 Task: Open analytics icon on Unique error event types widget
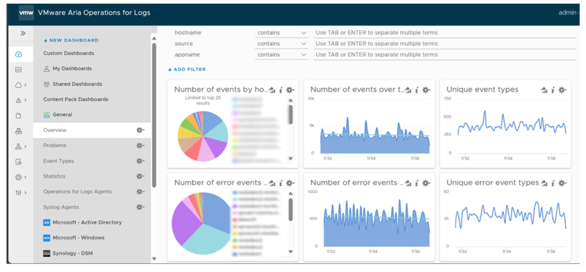(x=544, y=183)
